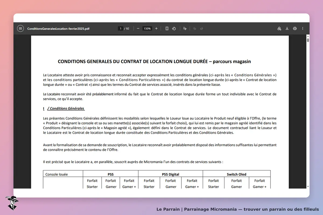This screenshot has width=323, height=215.
Task: Rotate the document counterclockwise
Action: pos(174,28)
